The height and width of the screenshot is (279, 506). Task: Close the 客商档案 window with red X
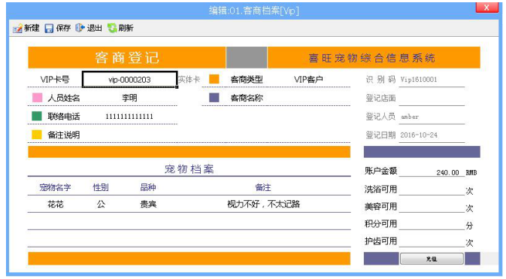click(486, 7)
